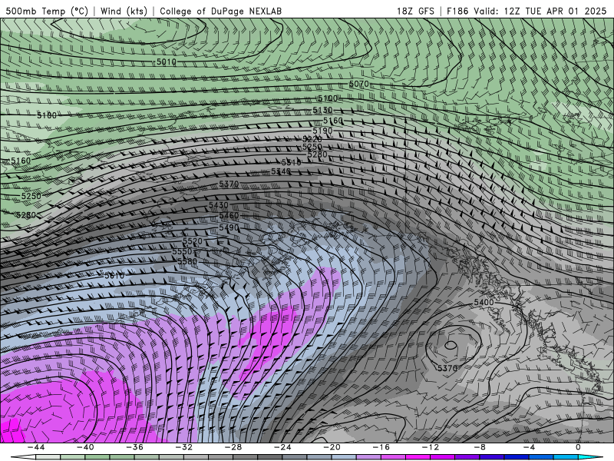Click the 5520 contour label
Viewport: 614px width, 461px height.
193,241
